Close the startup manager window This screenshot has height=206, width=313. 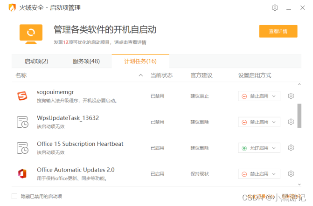coord(303,7)
